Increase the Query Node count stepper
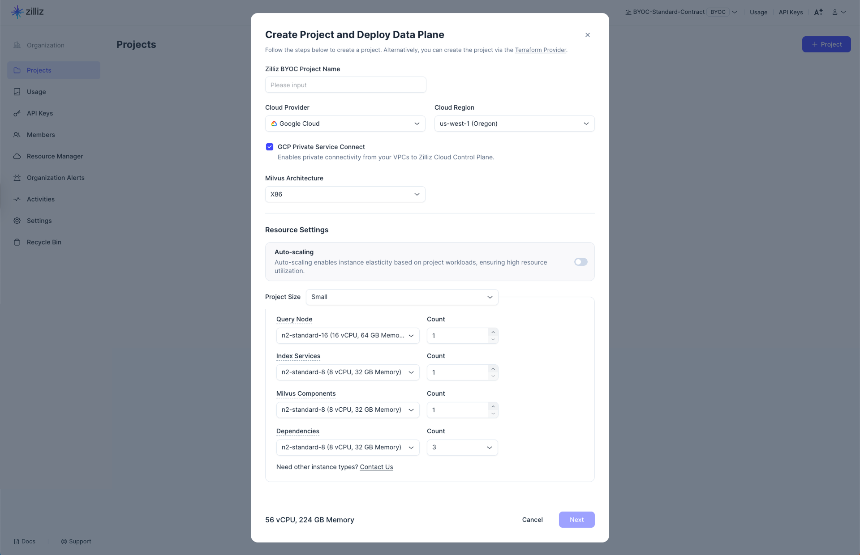This screenshot has width=860, height=555. [493, 332]
